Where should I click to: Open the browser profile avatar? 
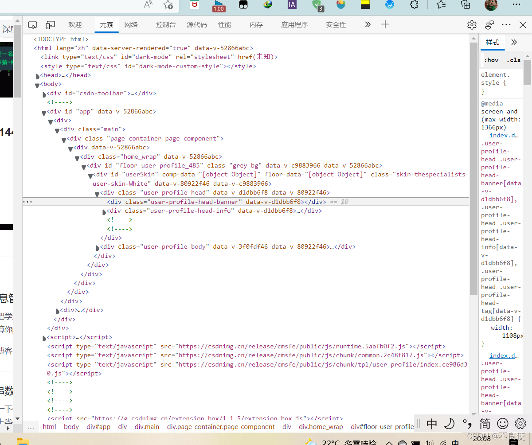491,5
